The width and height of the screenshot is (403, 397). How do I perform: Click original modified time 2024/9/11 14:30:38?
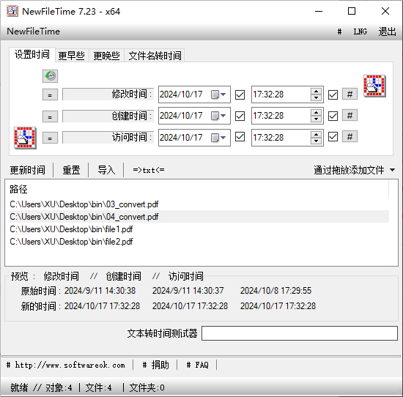point(100,291)
